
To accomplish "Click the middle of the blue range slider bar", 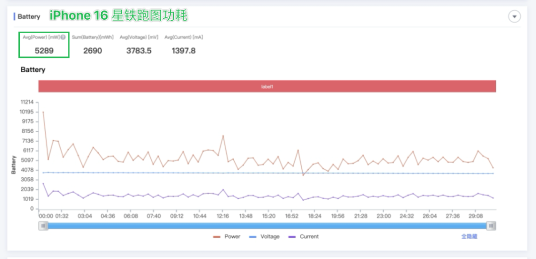I will click(267, 226).
